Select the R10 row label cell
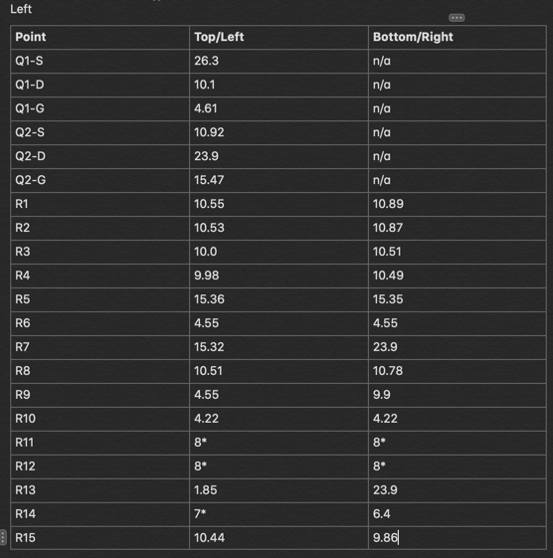This screenshot has width=553, height=558. (100, 419)
